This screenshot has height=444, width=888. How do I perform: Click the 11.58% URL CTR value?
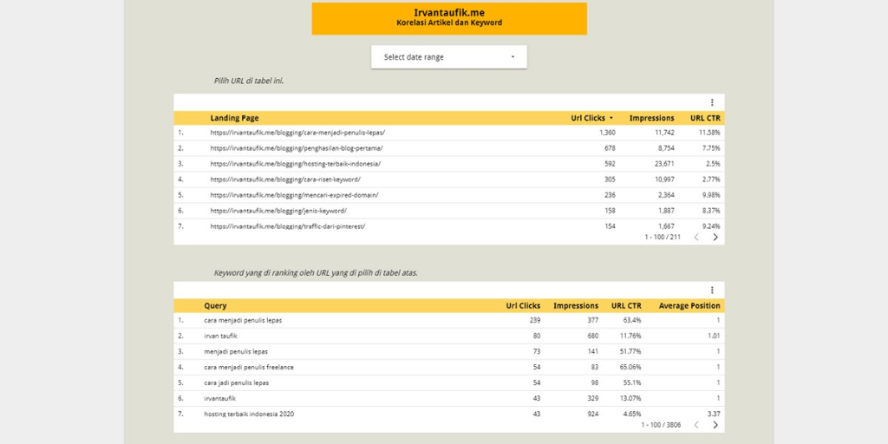coord(709,133)
